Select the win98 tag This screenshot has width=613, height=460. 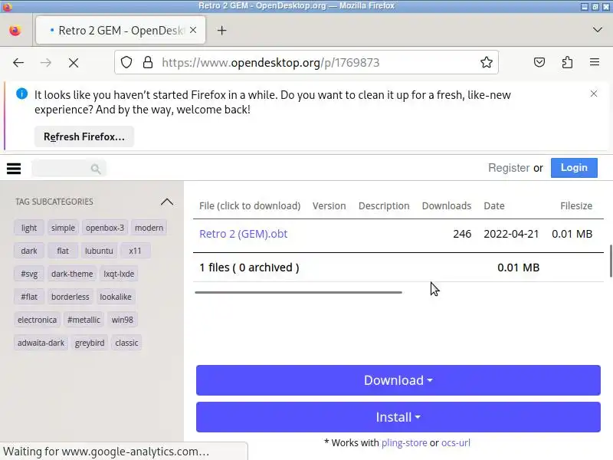(123, 320)
